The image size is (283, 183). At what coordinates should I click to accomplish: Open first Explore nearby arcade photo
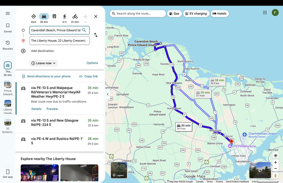click(40, 173)
